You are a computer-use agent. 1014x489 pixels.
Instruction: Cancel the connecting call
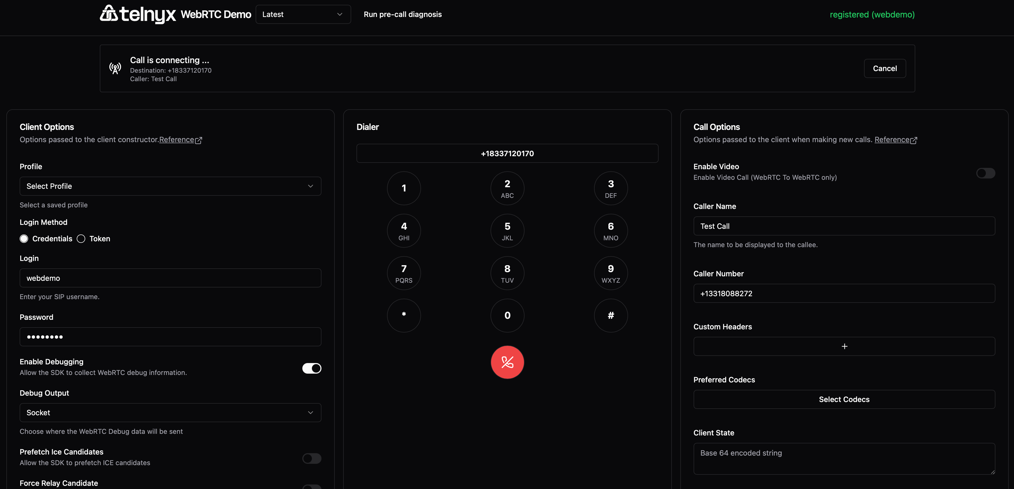tap(884, 68)
